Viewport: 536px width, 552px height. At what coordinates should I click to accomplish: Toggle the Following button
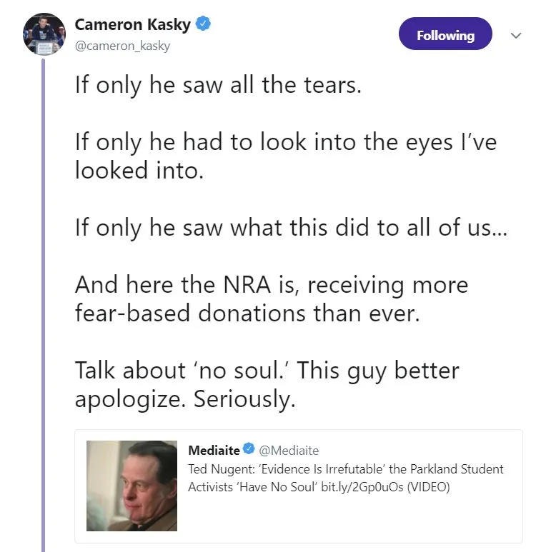445,35
